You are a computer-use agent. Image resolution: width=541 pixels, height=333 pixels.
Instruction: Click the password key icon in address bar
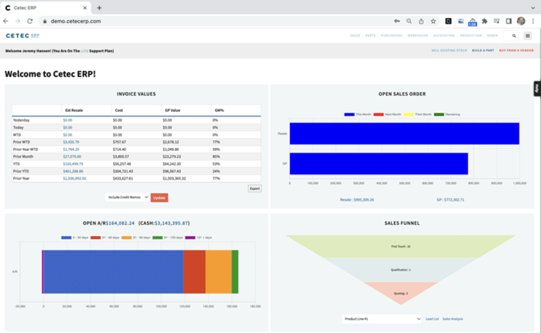(397, 21)
